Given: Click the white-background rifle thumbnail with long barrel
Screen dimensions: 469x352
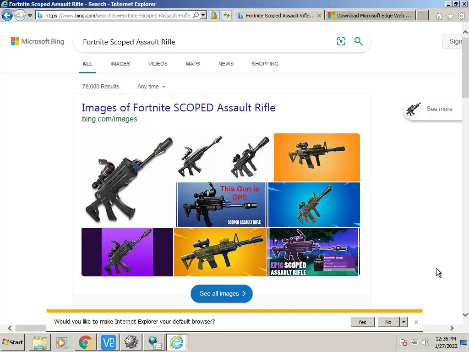Looking at the screenshot, I should pos(200,157).
